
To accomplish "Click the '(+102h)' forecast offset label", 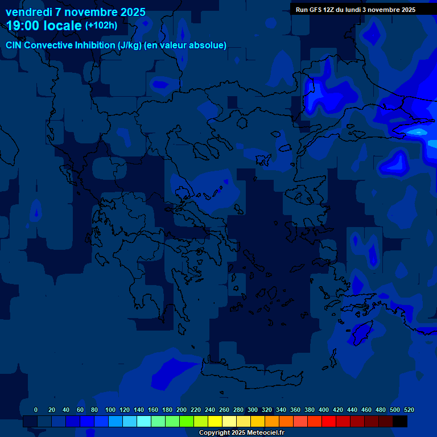I will (101, 26).
